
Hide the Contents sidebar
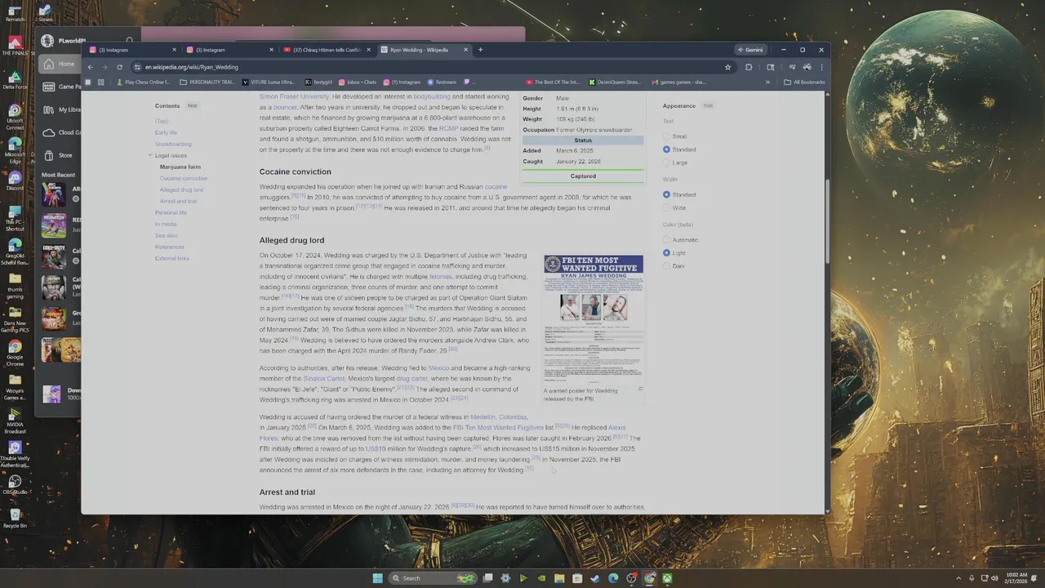[192, 105]
